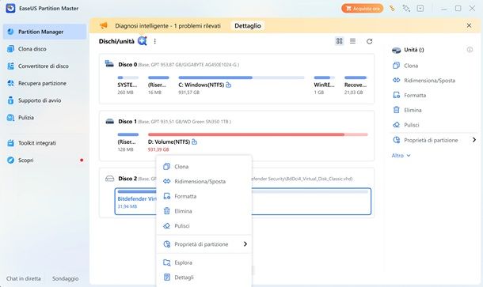Expand the Altro dropdown

pyautogui.click(x=401, y=155)
